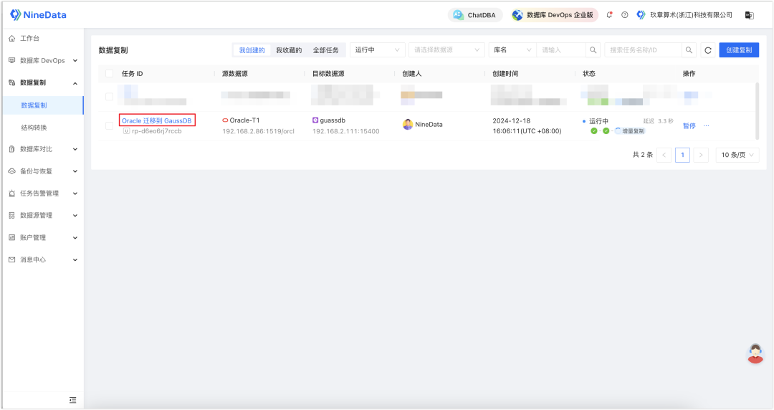Click the guassdb target datasource
The width and height of the screenshot is (774, 410).
pos(333,120)
